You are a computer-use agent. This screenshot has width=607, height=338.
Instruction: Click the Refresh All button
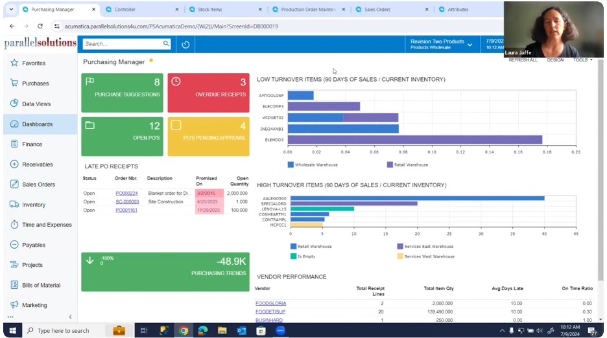coord(522,60)
